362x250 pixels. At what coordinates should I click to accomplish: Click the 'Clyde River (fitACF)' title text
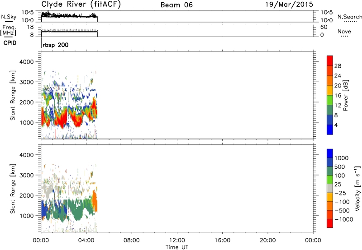tap(81, 5)
